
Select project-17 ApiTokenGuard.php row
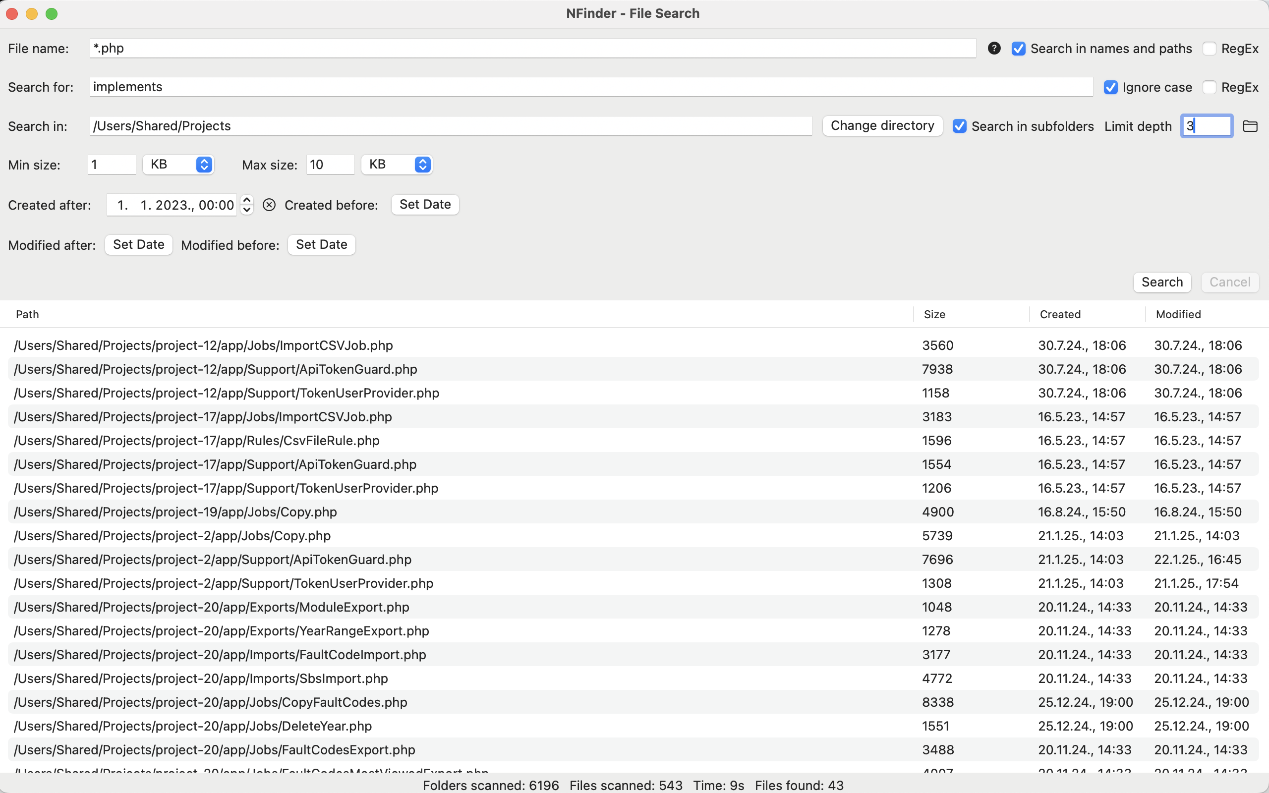click(x=634, y=464)
